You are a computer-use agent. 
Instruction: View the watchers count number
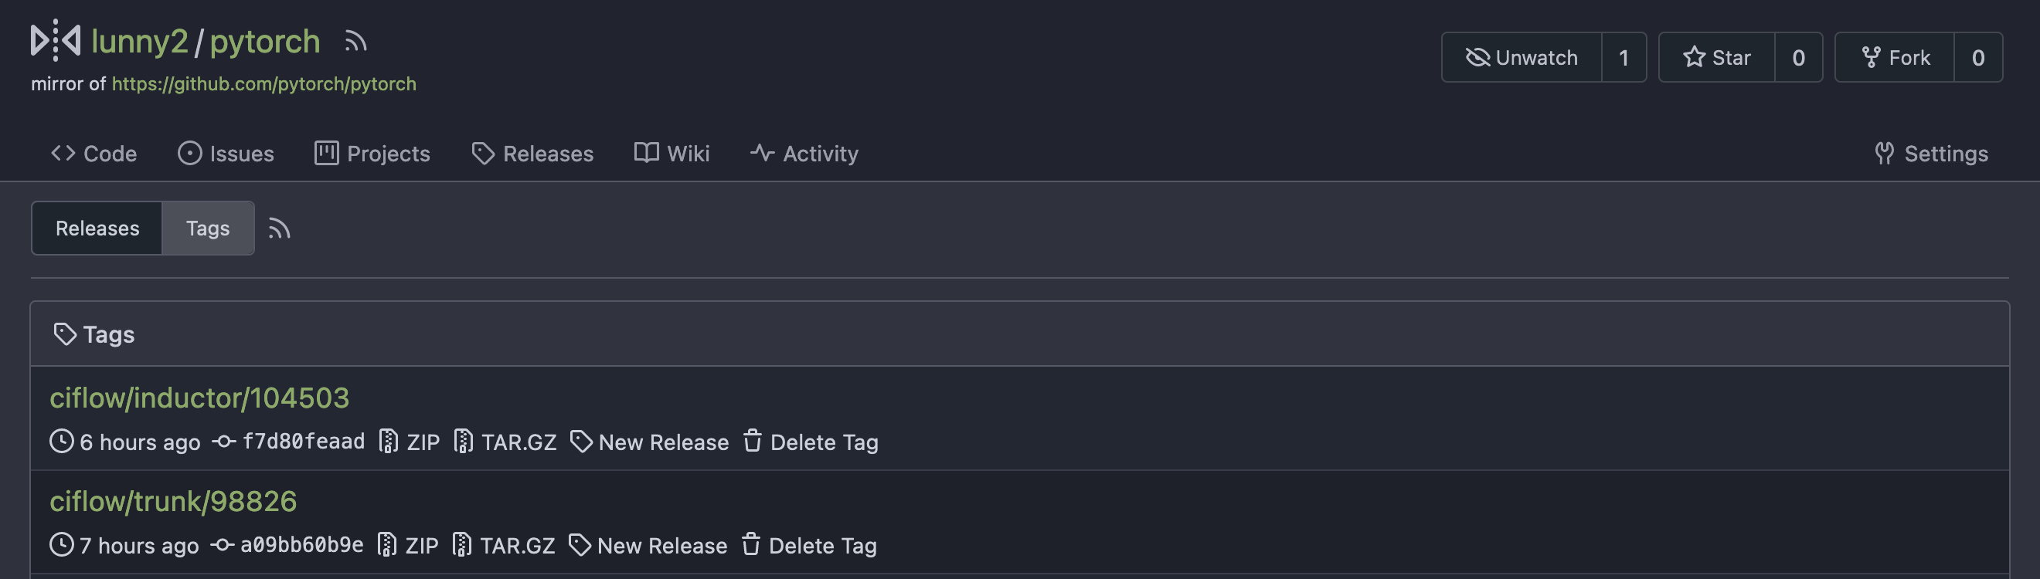pyautogui.click(x=1623, y=57)
